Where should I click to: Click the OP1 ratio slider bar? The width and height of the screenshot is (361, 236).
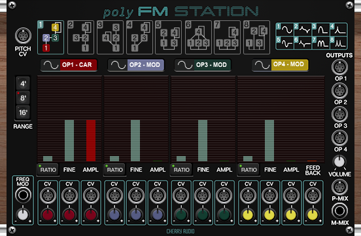click(48, 159)
